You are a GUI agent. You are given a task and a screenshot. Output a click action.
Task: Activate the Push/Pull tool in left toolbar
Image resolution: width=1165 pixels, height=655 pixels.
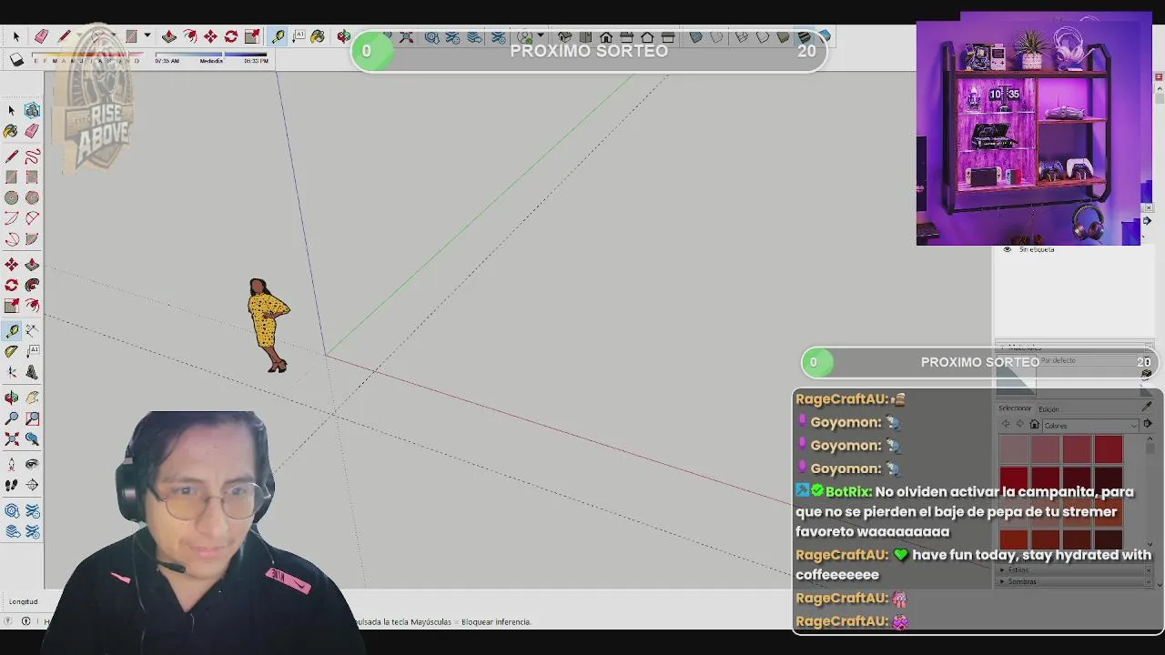click(x=32, y=265)
